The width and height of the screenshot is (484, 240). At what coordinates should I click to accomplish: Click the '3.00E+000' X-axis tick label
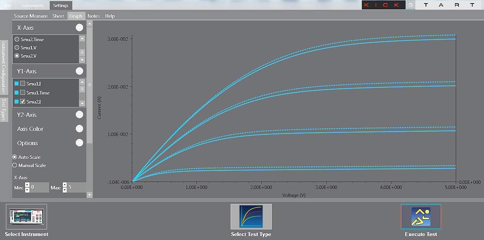pos(326,187)
